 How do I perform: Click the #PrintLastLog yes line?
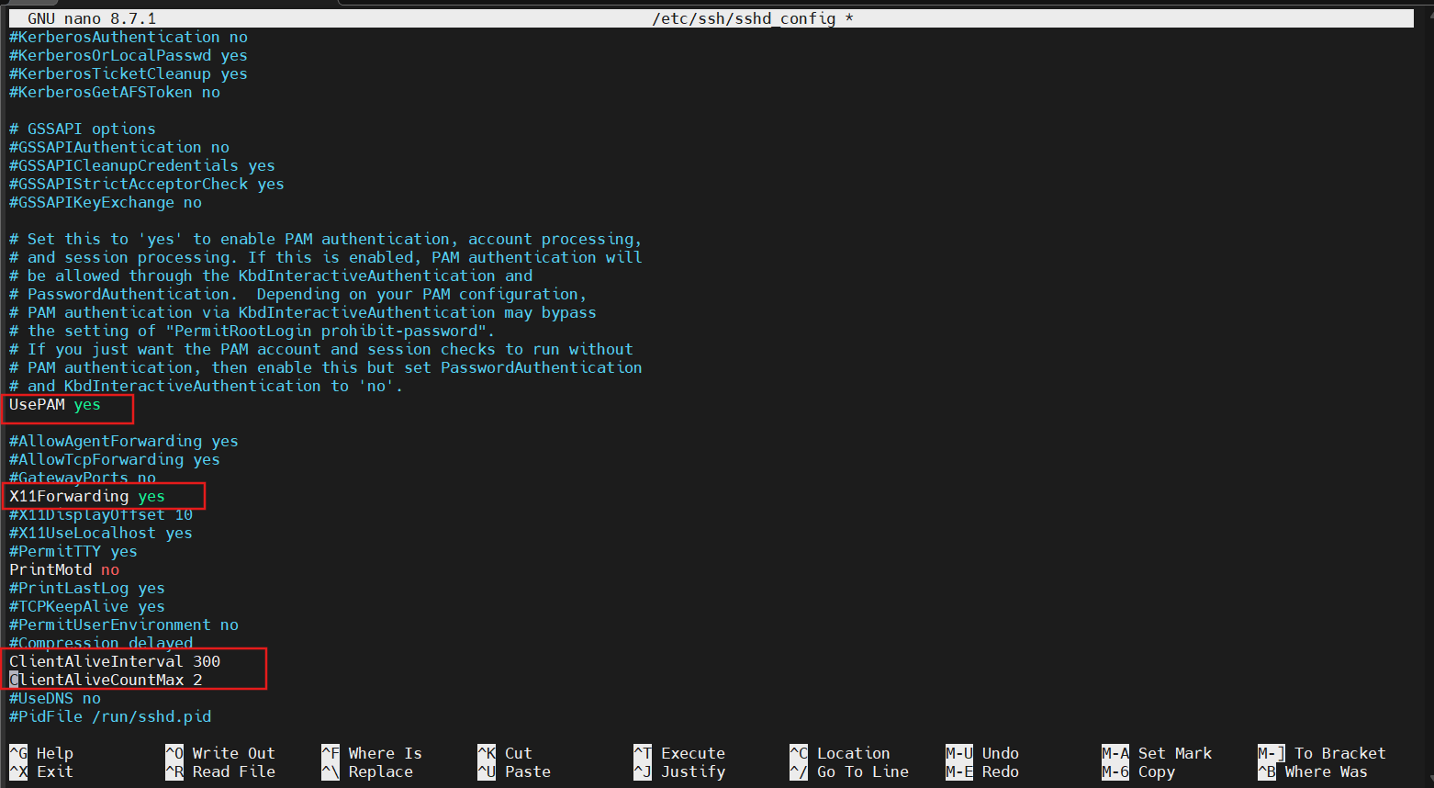[87, 588]
